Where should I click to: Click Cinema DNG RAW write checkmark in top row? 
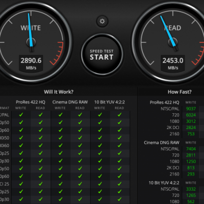point(60,115)
